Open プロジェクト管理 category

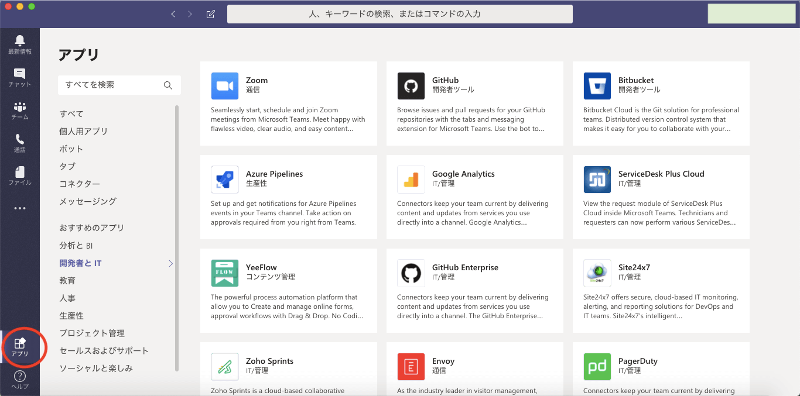click(92, 333)
